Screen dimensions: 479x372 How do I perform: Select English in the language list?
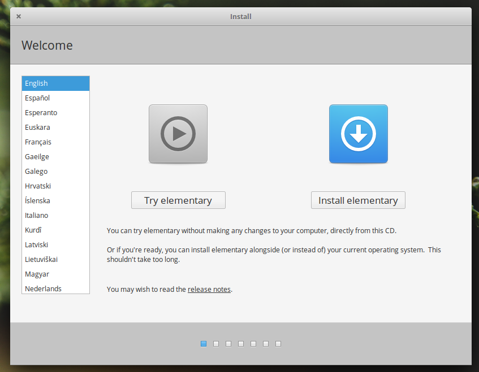coord(55,83)
